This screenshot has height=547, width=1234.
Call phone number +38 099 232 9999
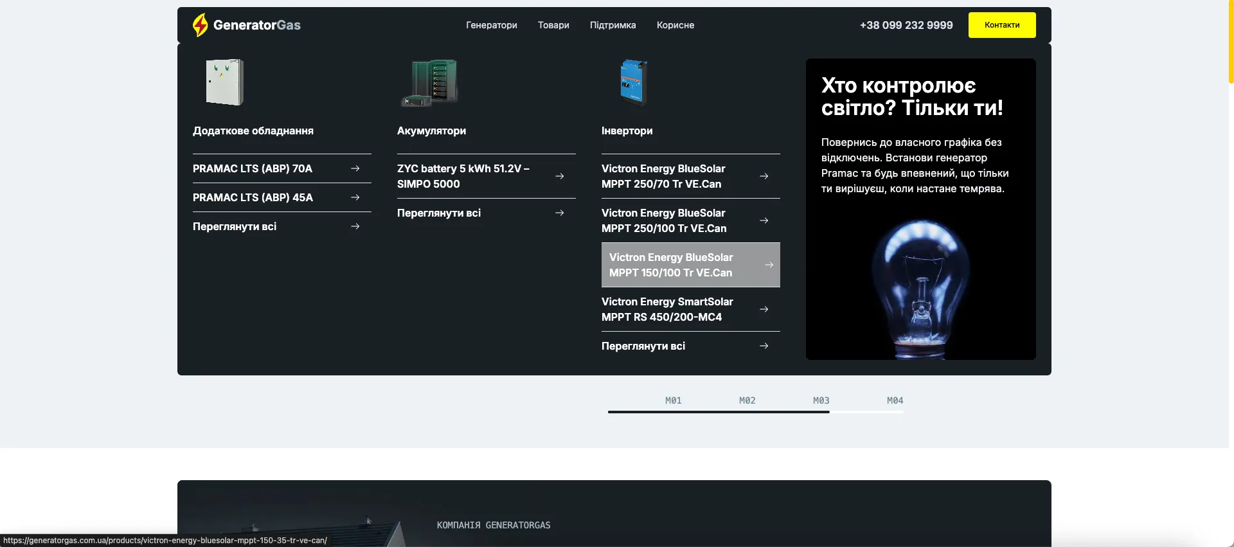point(906,25)
